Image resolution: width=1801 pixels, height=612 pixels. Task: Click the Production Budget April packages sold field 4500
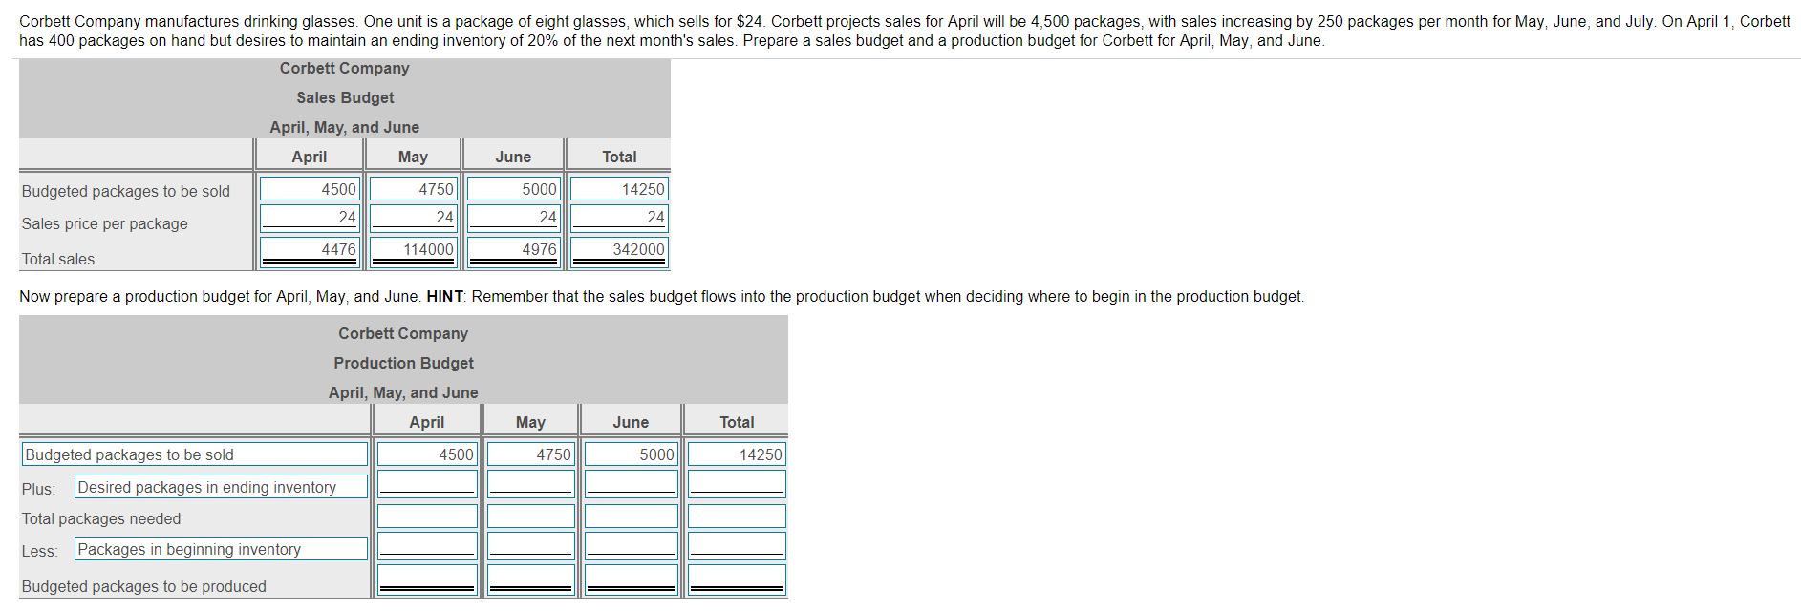427,454
